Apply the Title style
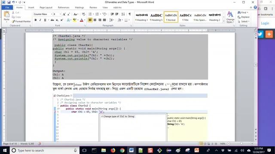Screen dimensions: 275x154 pyautogui.click(x=185, y=17)
